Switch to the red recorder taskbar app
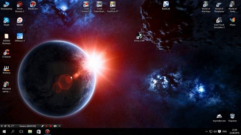The width and height of the screenshot is (241, 135). coord(47,132)
